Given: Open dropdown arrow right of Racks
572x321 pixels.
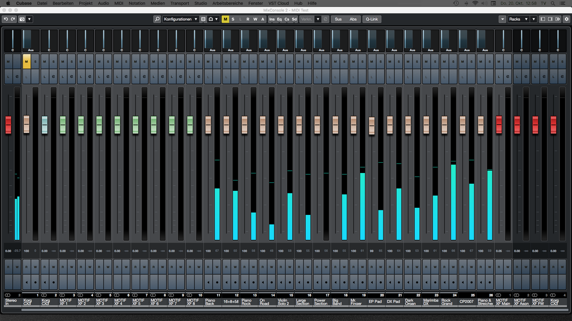Looking at the screenshot, I should click(533, 19).
